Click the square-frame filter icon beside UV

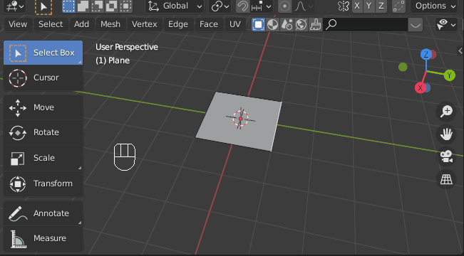pyautogui.click(x=258, y=24)
